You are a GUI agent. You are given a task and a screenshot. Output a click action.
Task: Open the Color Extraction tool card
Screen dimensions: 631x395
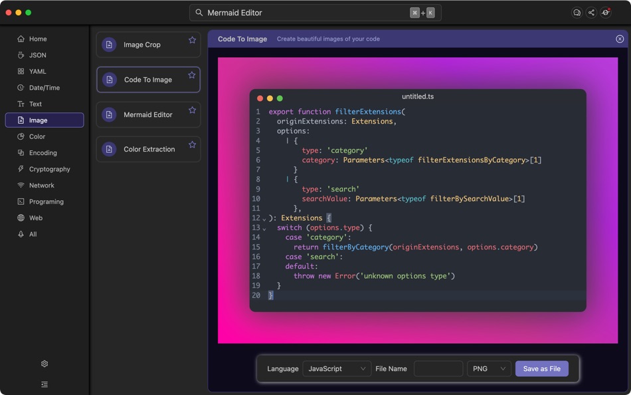pos(148,149)
